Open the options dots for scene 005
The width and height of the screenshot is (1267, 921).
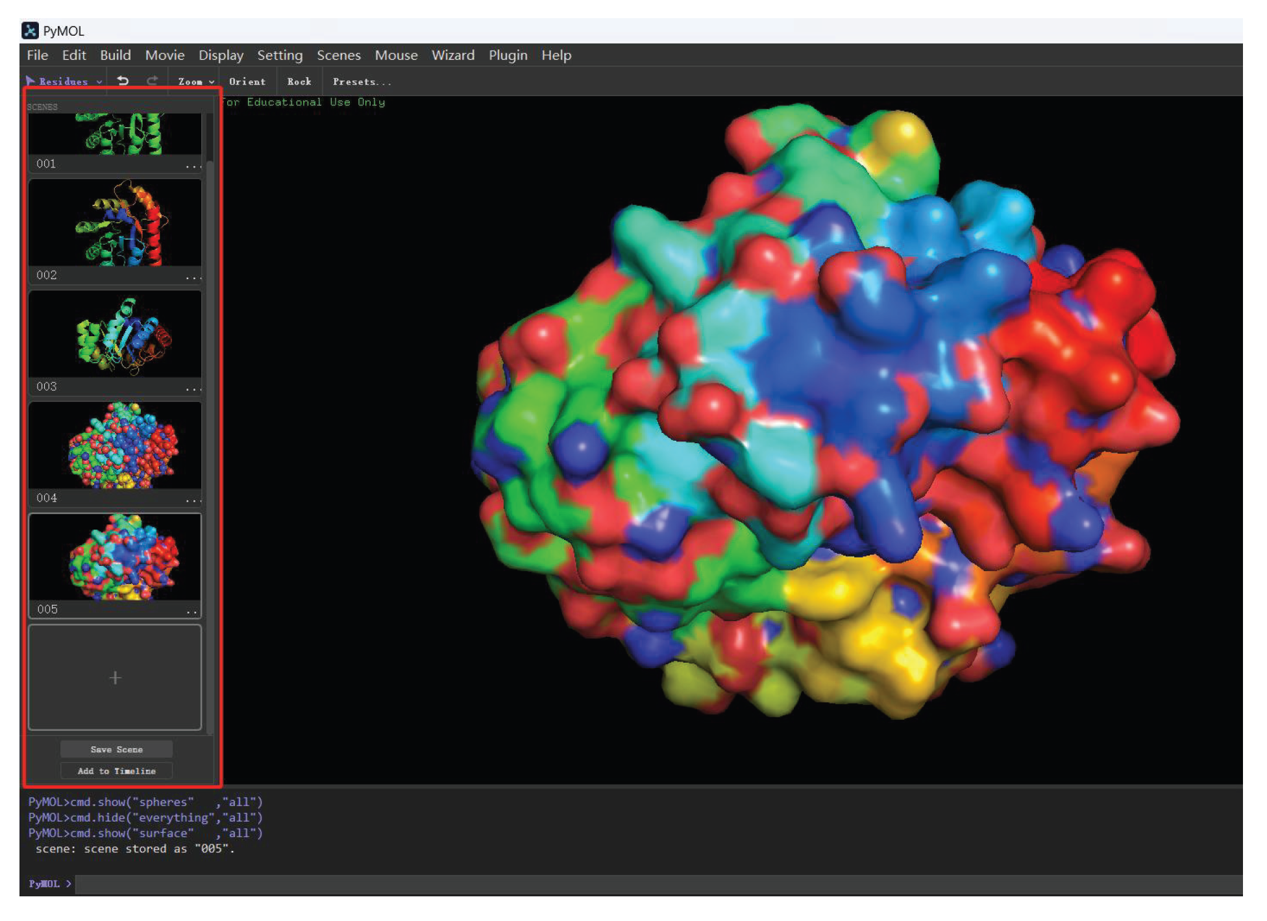point(191,612)
